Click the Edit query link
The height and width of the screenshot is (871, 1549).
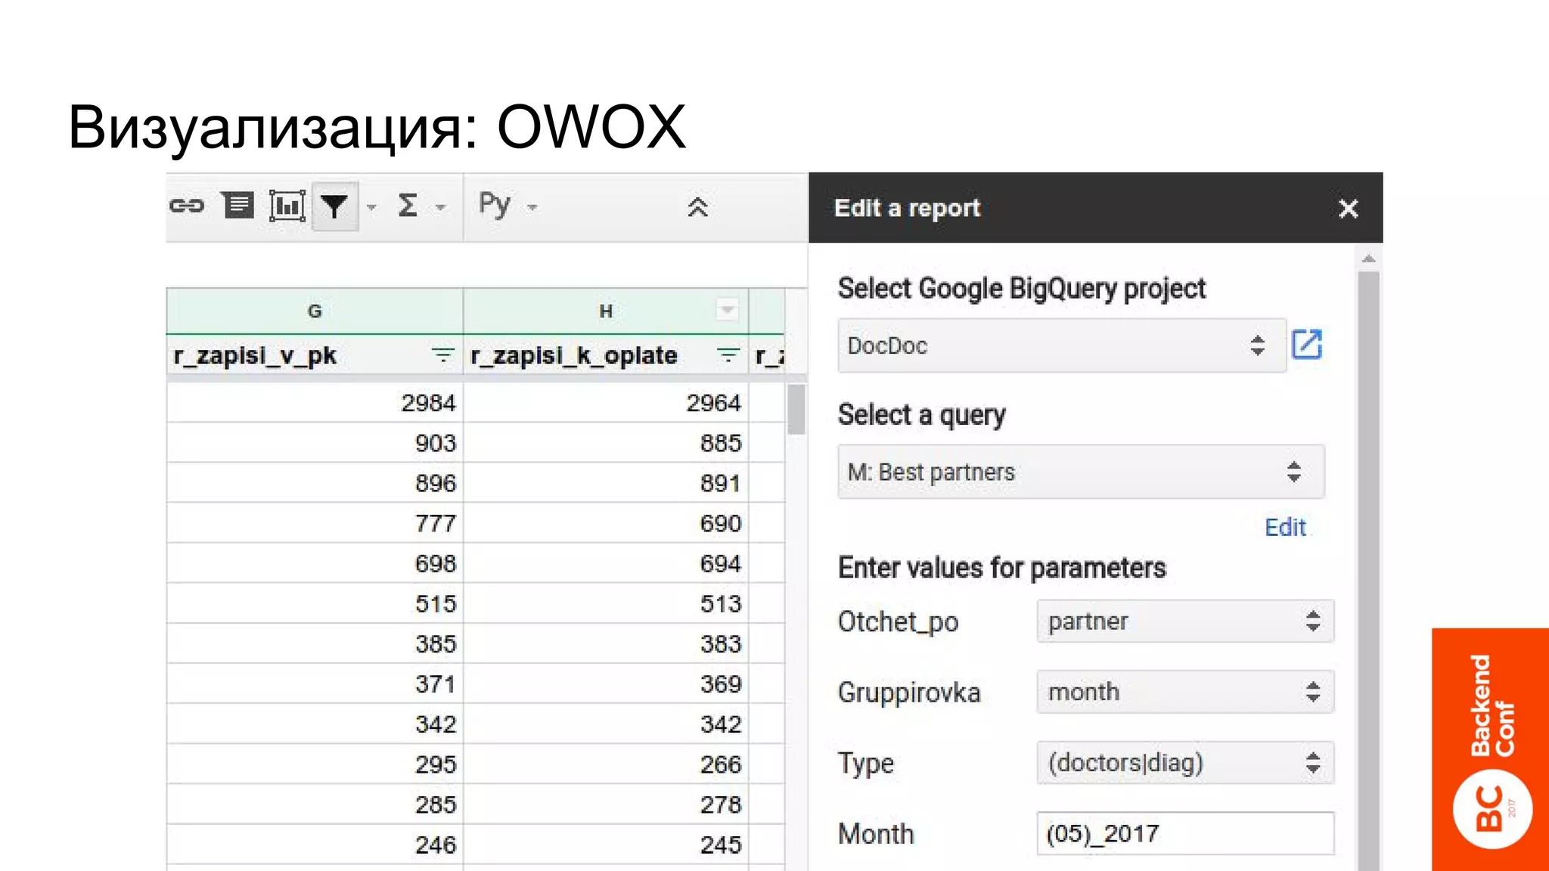pyautogui.click(x=1285, y=527)
